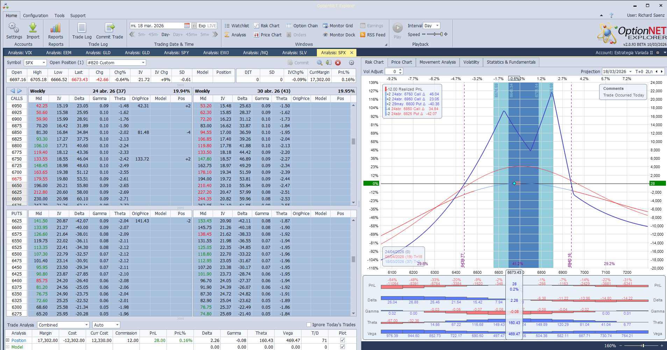The image size is (667, 350).
Task: Open the Configuration ribbon tab
Action: pyautogui.click(x=36, y=15)
